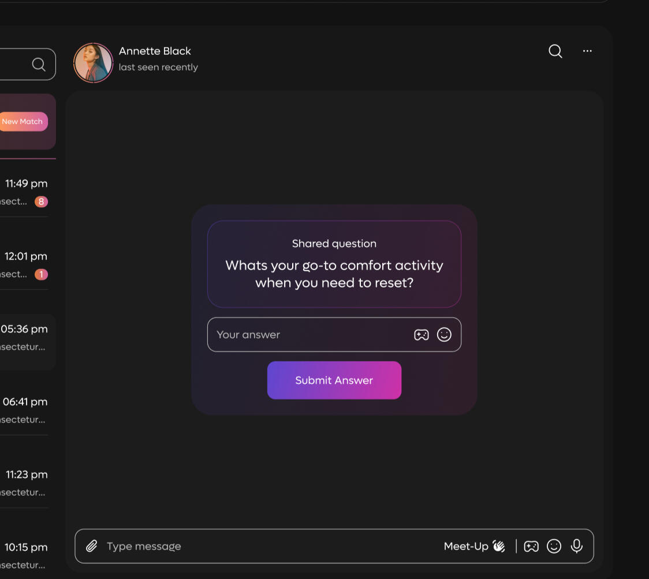Click the Your answer input field
The width and height of the screenshot is (649, 579).
pyautogui.click(x=309, y=335)
